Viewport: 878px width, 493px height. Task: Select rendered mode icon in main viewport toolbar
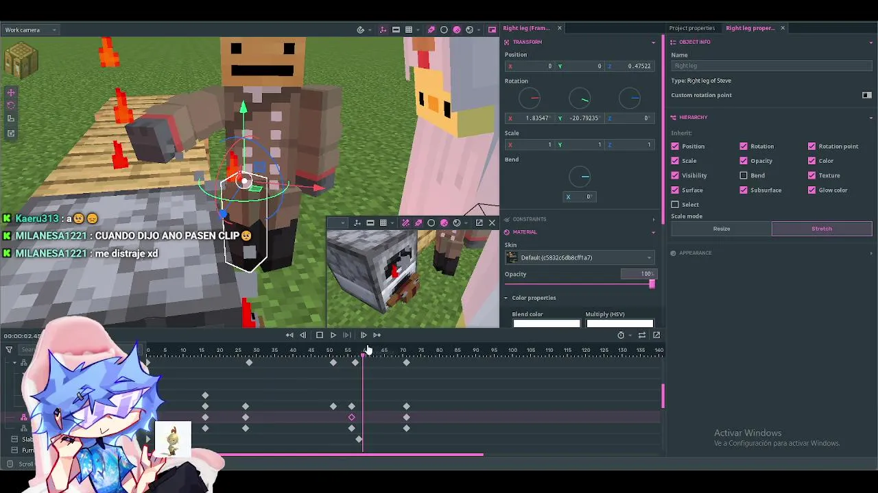click(x=469, y=29)
